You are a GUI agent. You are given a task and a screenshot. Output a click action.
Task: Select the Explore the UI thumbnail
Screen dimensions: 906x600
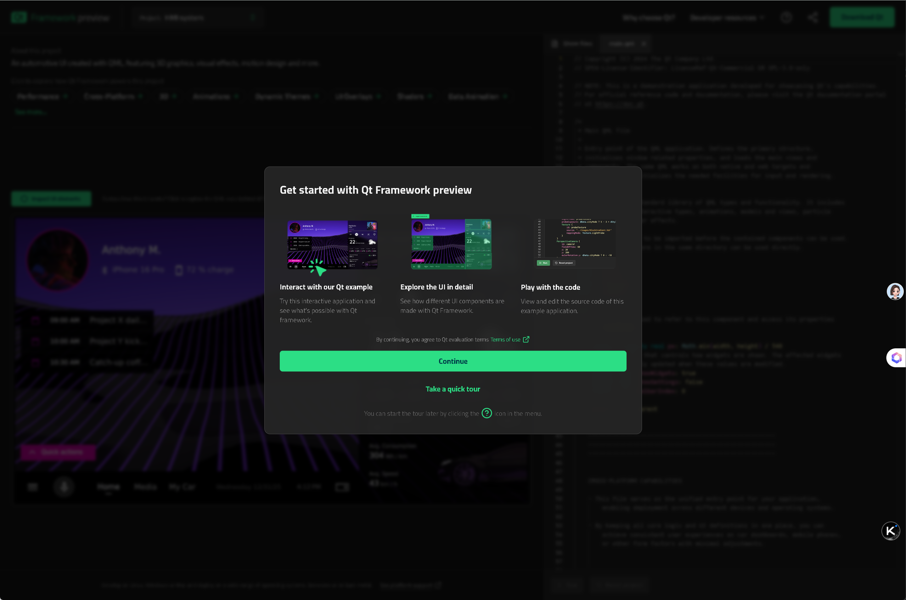[x=451, y=243]
